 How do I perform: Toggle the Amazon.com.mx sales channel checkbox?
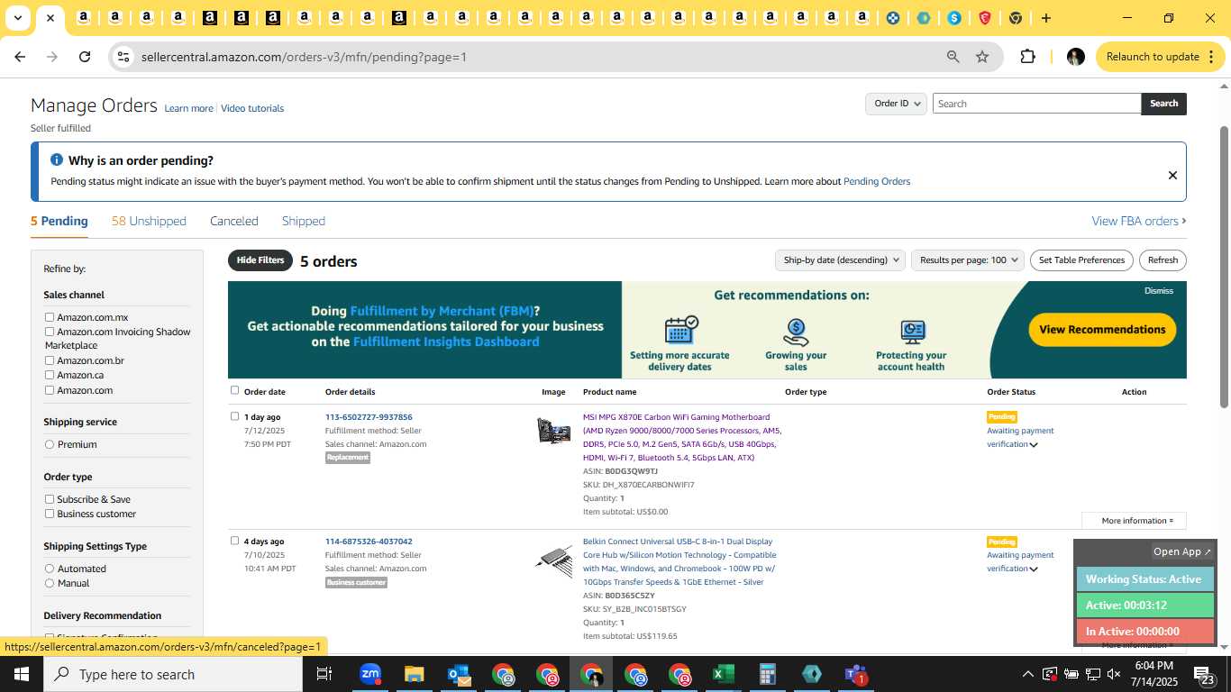point(50,317)
